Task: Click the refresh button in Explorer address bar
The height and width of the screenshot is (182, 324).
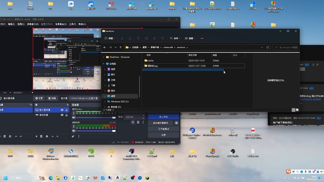Action: coord(268,47)
